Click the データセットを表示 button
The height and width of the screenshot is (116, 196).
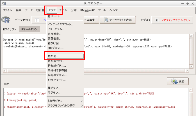click(x=118, y=20)
